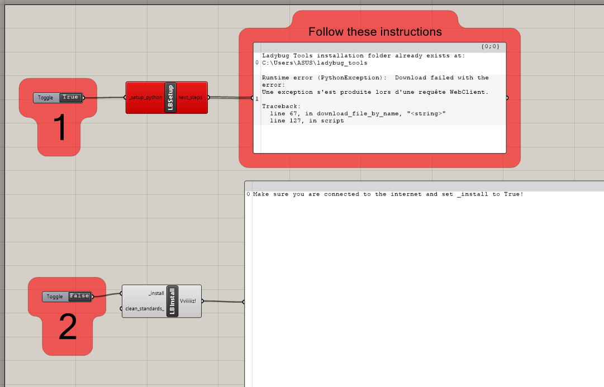Click the _setup_python input parameter
Viewport: 604px width, 387px height.
[146, 98]
